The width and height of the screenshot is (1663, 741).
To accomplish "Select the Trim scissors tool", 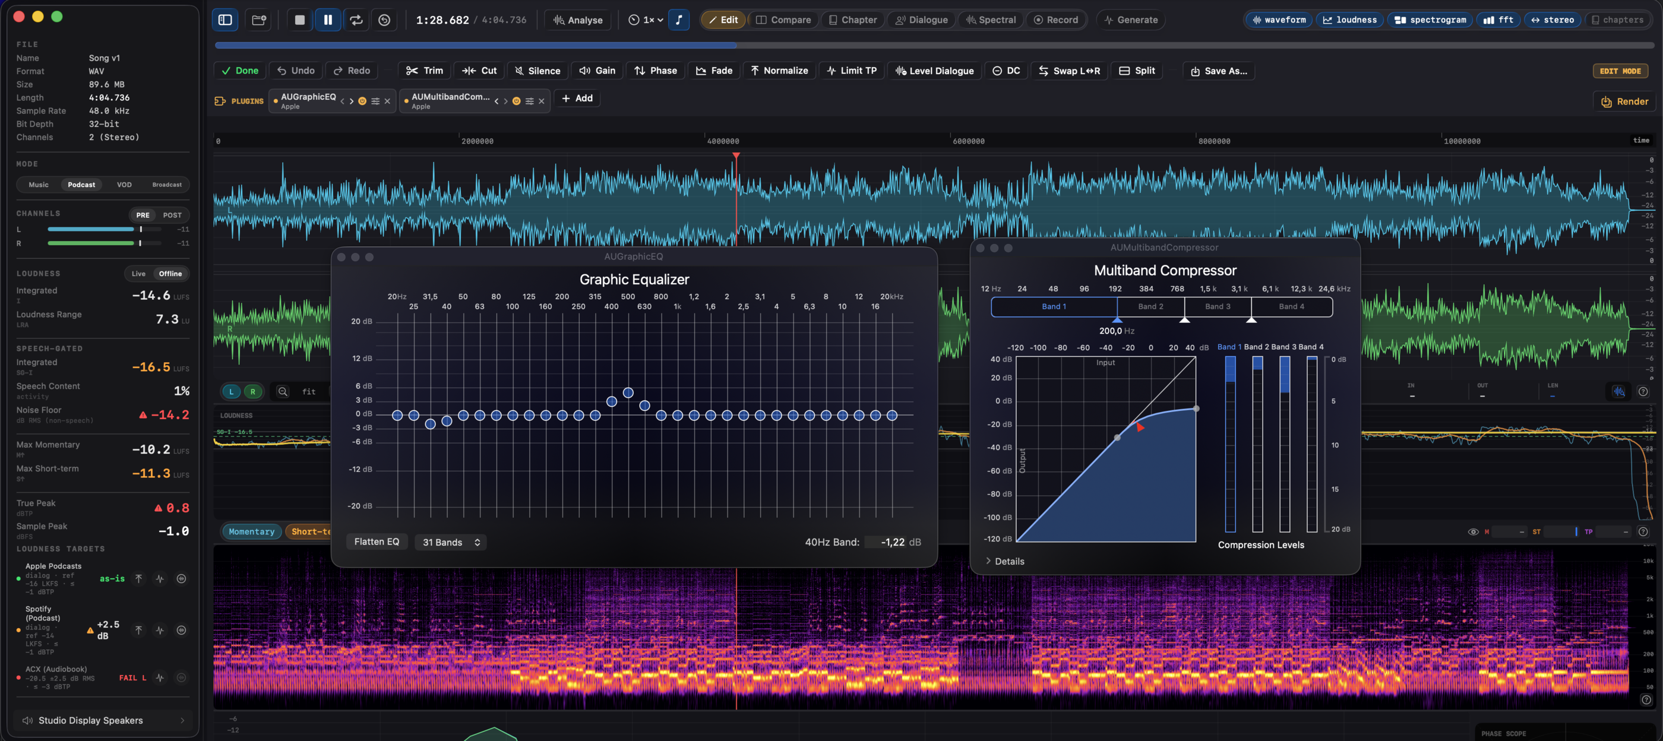I will tap(424, 71).
